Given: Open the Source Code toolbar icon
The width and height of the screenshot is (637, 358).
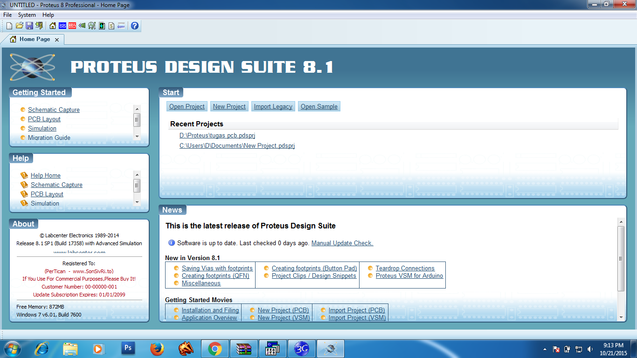Looking at the screenshot, I should pos(121,26).
